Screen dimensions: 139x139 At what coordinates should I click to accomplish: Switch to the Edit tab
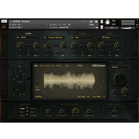point(36,66)
